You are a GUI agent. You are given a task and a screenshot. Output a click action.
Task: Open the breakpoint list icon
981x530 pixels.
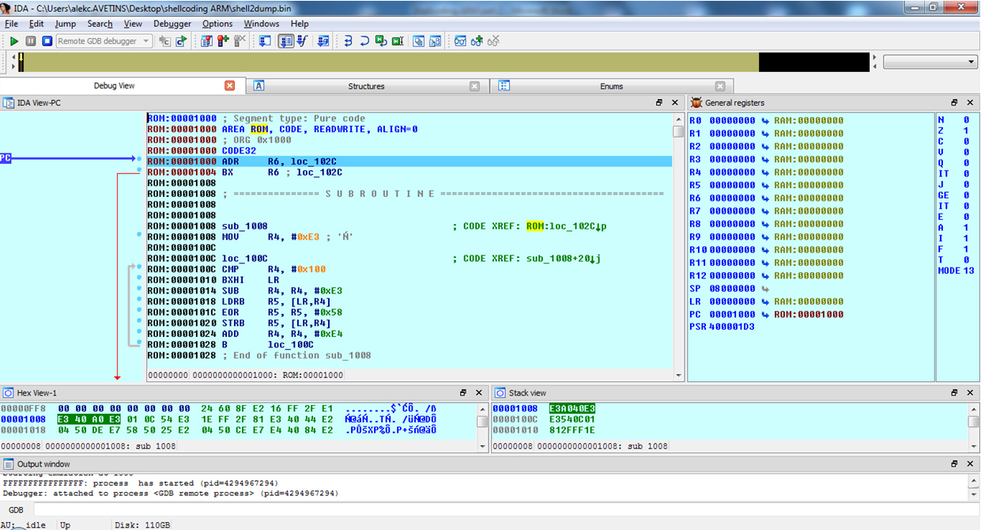point(206,41)
